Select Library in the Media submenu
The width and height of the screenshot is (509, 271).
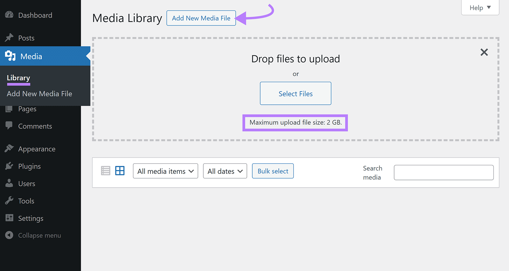[x=18, y=78]
